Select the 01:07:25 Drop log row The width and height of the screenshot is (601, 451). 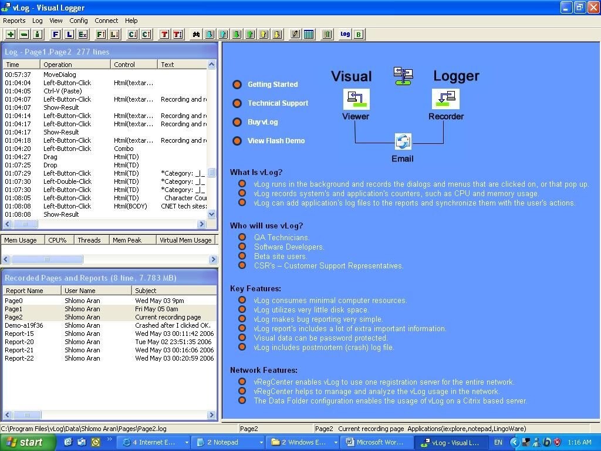[106, 165]
